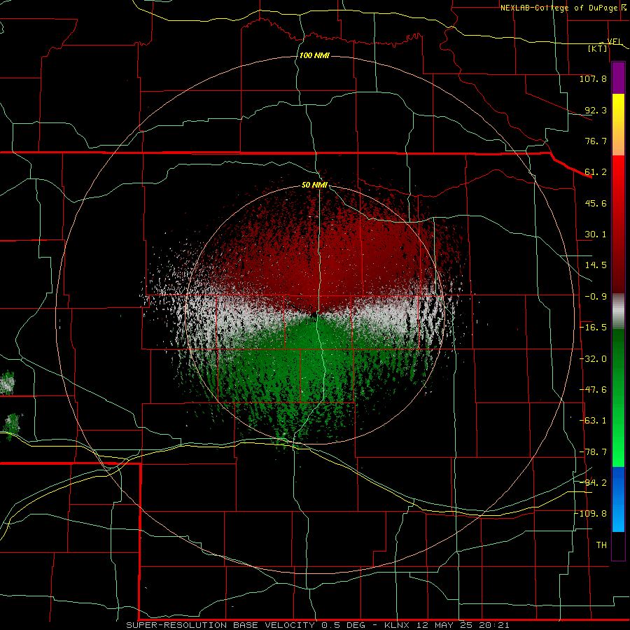Image resolution: width=630 pixels, height=630 pixels.
Task: Click the green inbound segment of color bar
Action: coord(618,398)
